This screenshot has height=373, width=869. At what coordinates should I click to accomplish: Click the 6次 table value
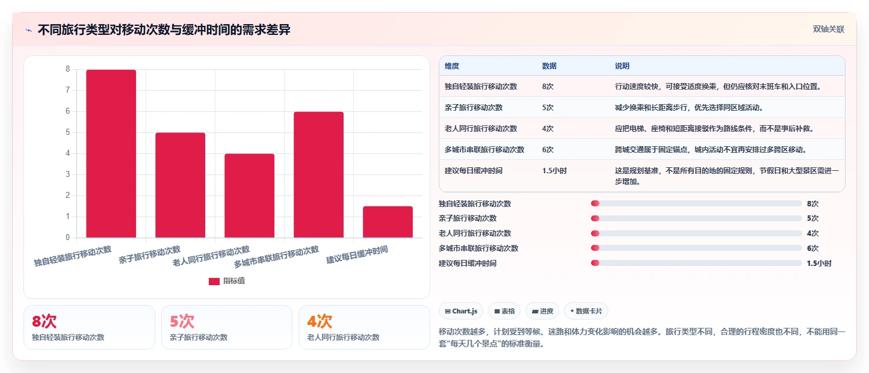tap(548, 149)
